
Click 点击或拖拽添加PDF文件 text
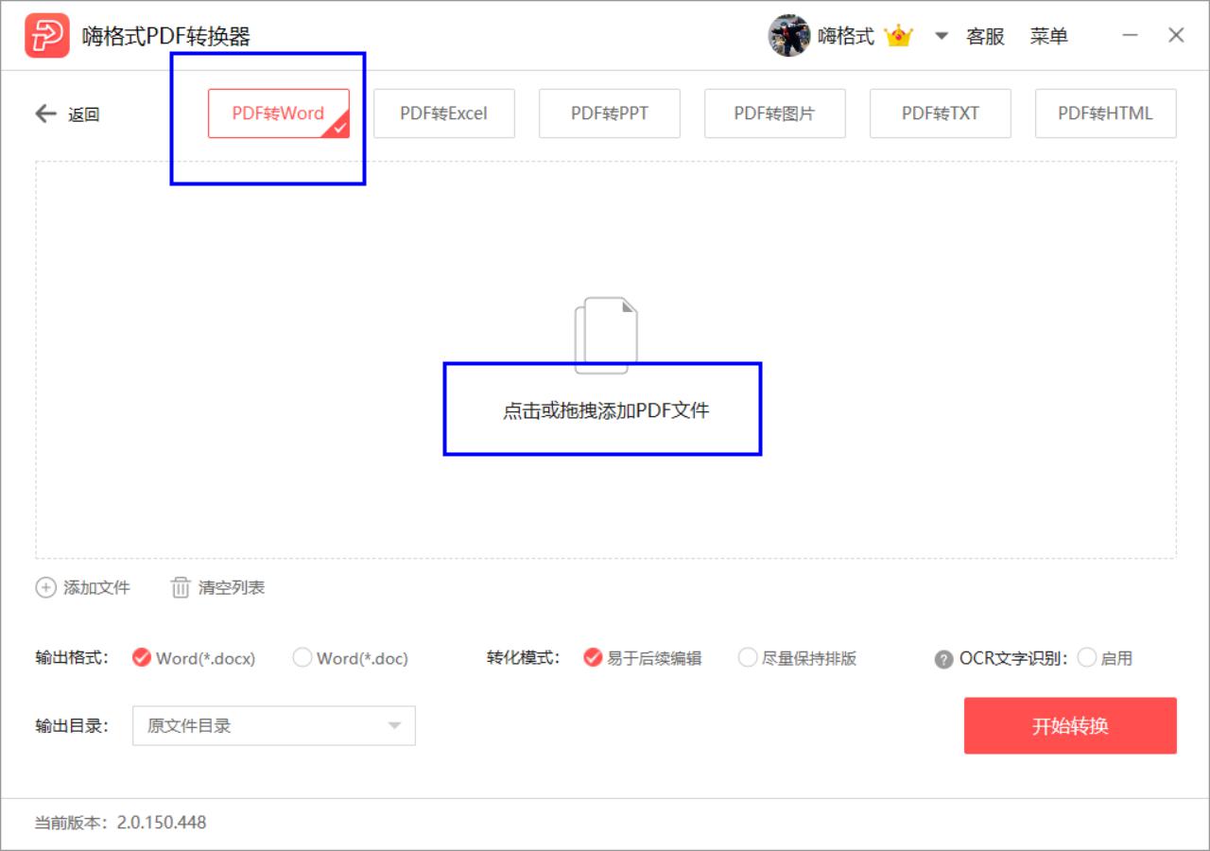(606, 411)
